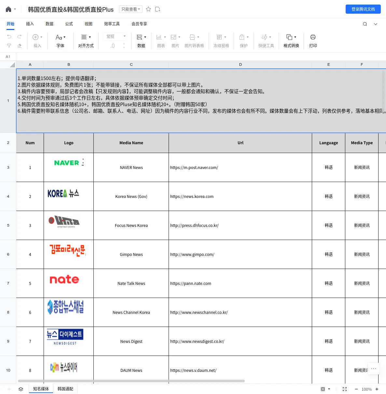The height and width of the screenshot is (394, 386).
Task: Select row 2 header
Action: pyautogui.click(x=8, y=143)
